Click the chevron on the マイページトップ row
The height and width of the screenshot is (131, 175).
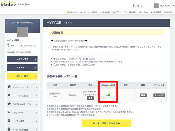click(36, 87)
